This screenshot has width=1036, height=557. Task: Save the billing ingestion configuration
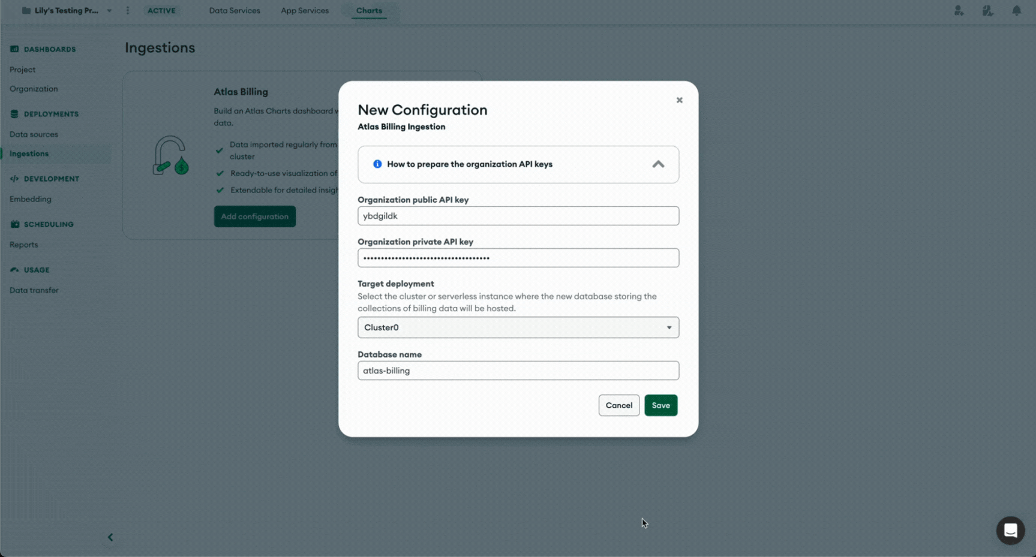tap(660, 405)
